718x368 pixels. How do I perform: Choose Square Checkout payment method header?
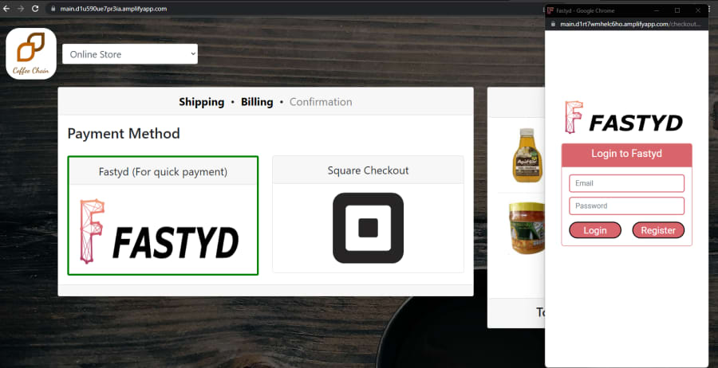[x=368, y=170]
